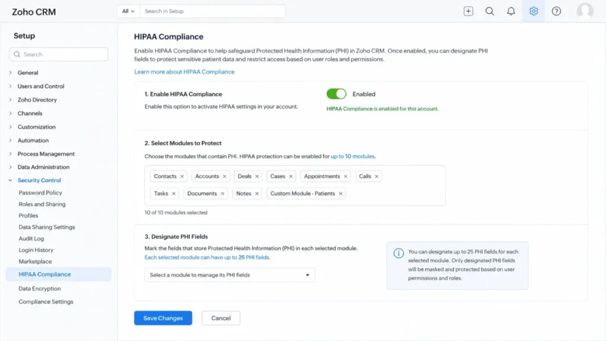Image resolution: width=606 pixels, height=341 pixels.
Task: Open Learn more about HIPAA Compliance link
Action: coord(185,72)
